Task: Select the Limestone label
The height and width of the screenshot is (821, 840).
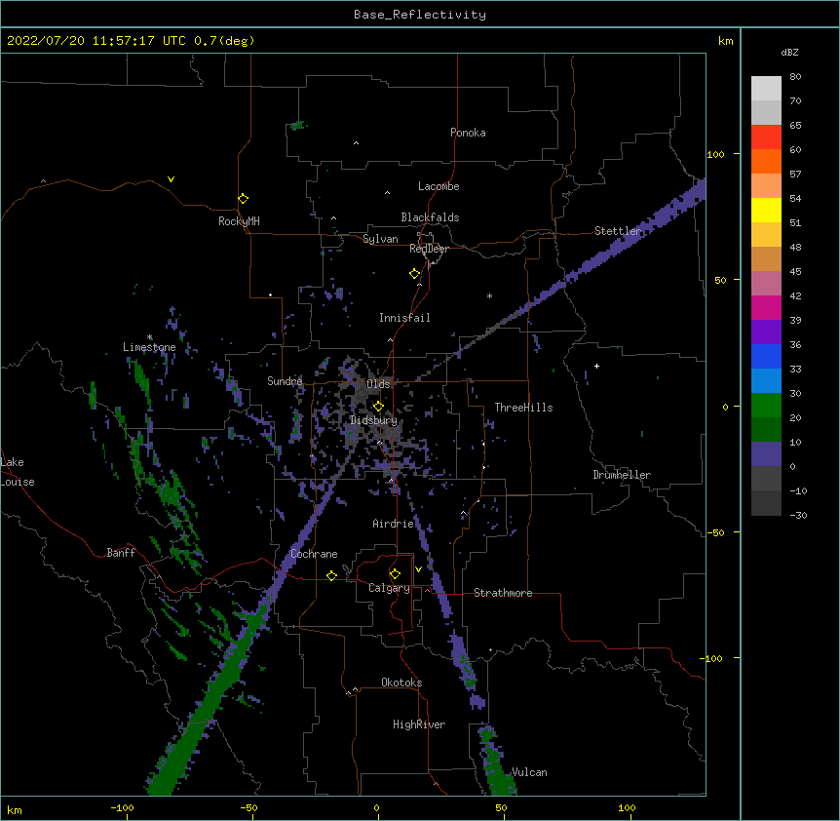Action: pyautogui.click(x=149, y=347)
